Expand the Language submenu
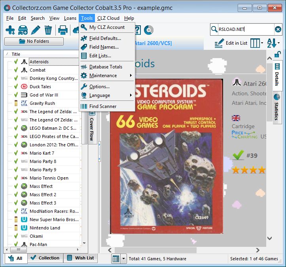The width and height of the screenshot is (286, 267). coord(107,95)
